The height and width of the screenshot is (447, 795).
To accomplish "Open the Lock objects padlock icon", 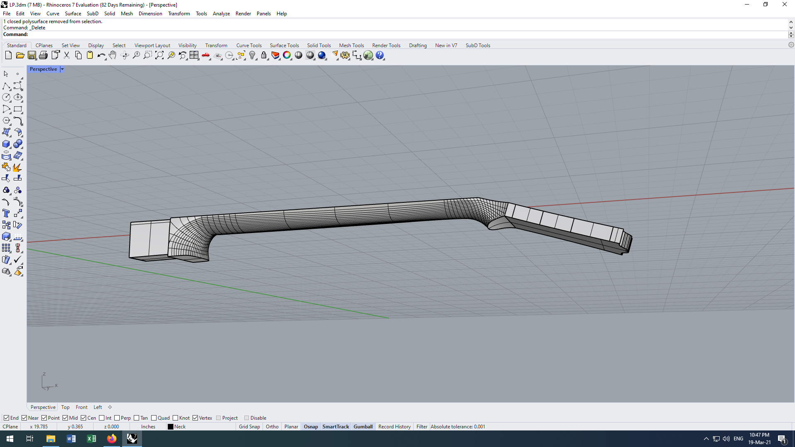I will [x=264, y=55].
